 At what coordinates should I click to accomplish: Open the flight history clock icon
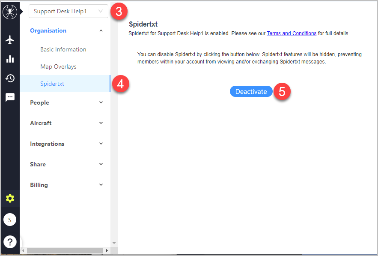10,78
